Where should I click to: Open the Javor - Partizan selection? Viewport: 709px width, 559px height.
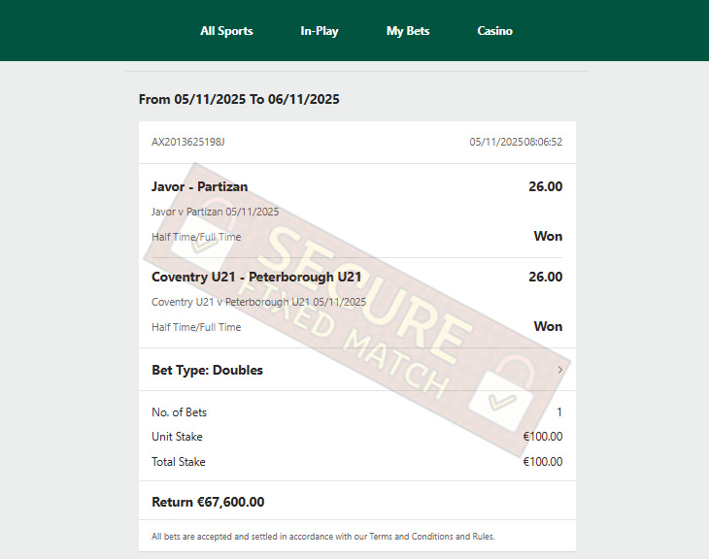pos(199,186)
